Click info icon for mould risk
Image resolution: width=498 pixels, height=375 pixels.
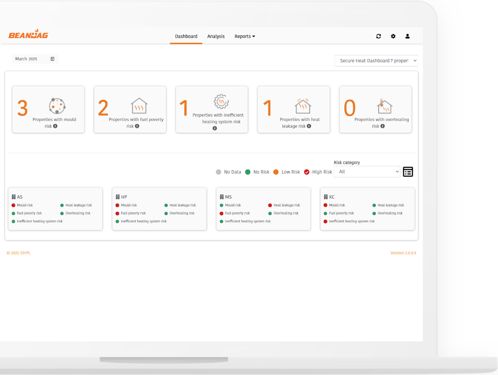click(x=55, y=126)
